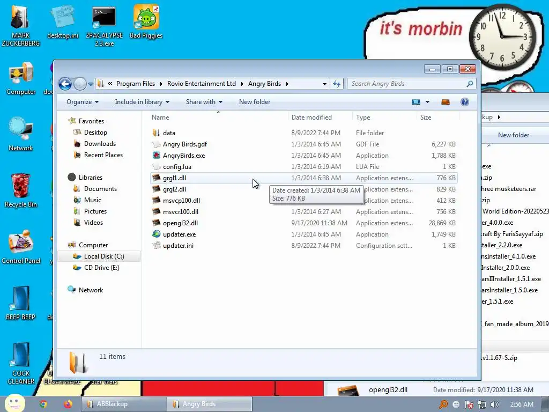Open the Recycle Bin desktop icon
This screenshot has width=549, height=412.
[x=21, y=191]
